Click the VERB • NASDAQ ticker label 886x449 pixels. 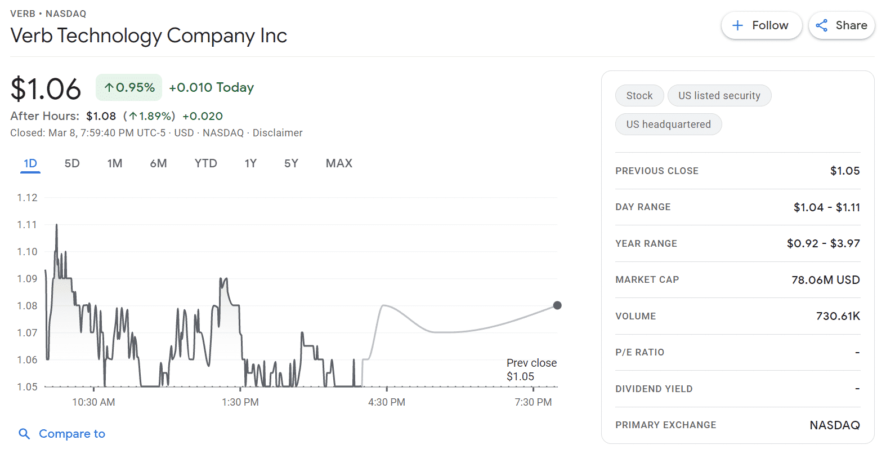[x=48, y=14]
